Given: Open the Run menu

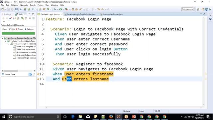Looking at the screenshot, I should (x=47, y=5).
